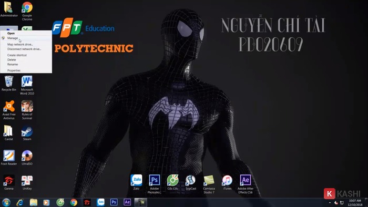The image size is (368, 207).
Task: Select the SopCast desktop icon
Action: (191, 182)
